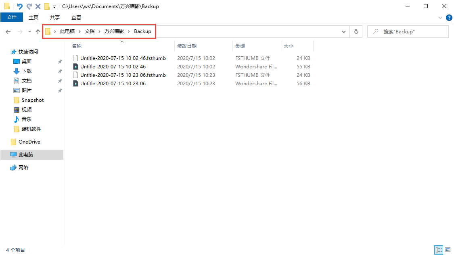454x255 pixels.
Task: Click the folder icon in address bar
Action: 48,31
